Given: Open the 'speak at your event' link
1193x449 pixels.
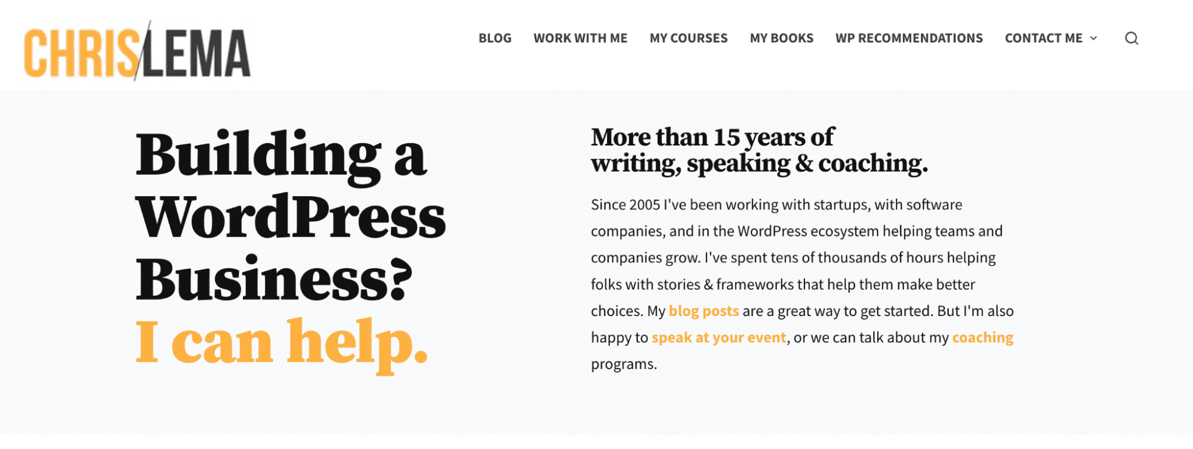Looking at the screenshot, I should [x=719, y=337].
